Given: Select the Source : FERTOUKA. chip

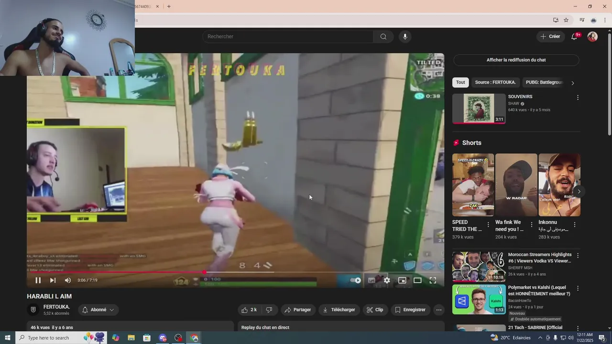Looking at the screenshot, I should click(495, 82).
